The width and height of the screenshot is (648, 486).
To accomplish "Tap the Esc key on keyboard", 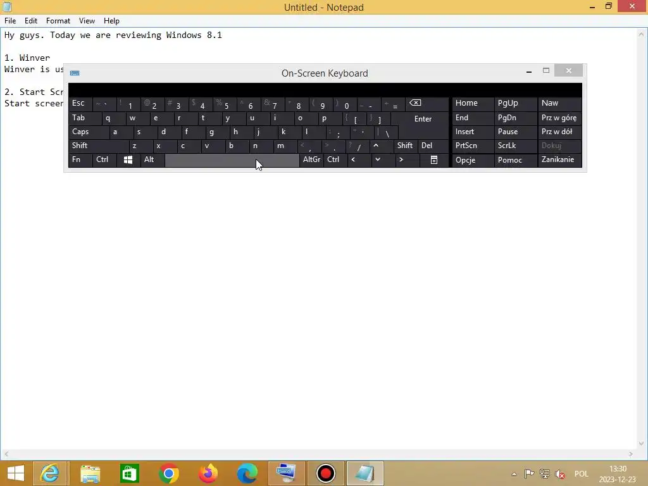I will [80, 103].
